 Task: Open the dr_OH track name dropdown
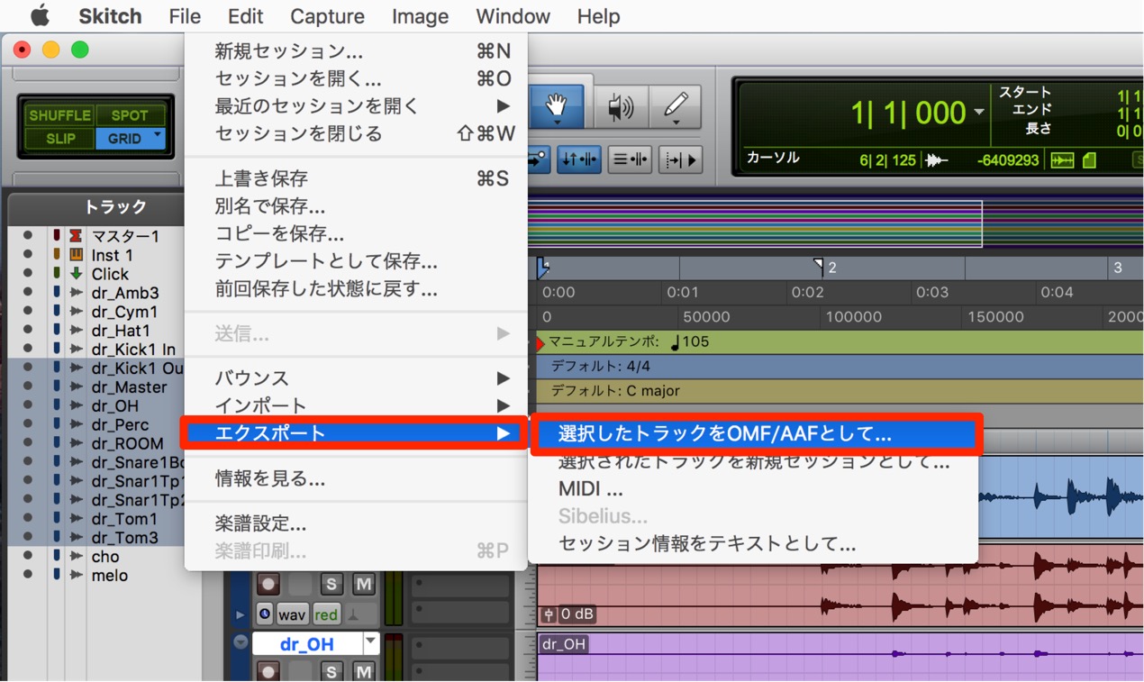[x=371, y=642]
